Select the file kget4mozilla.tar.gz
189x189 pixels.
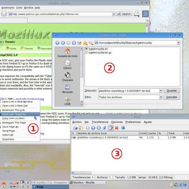(x=98, y=52)
